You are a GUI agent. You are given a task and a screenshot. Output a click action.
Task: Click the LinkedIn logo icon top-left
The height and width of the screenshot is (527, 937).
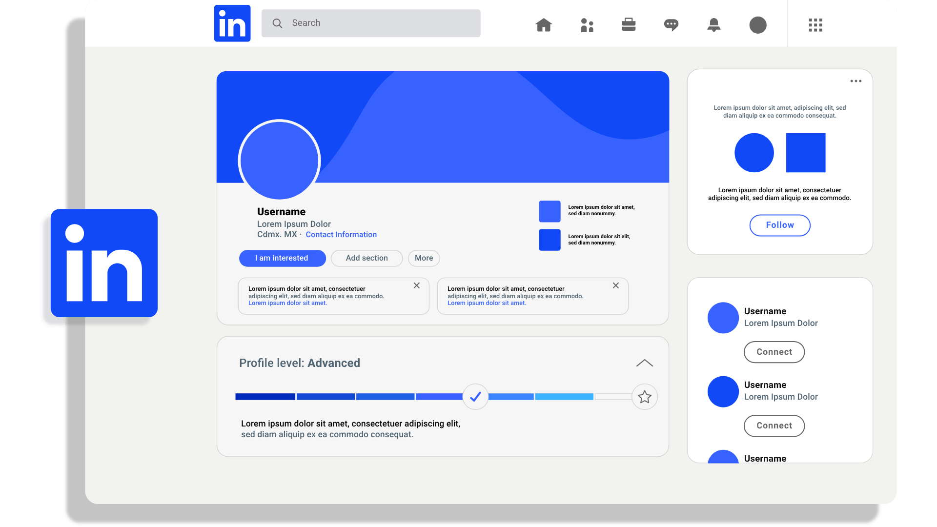pos(233,23)
